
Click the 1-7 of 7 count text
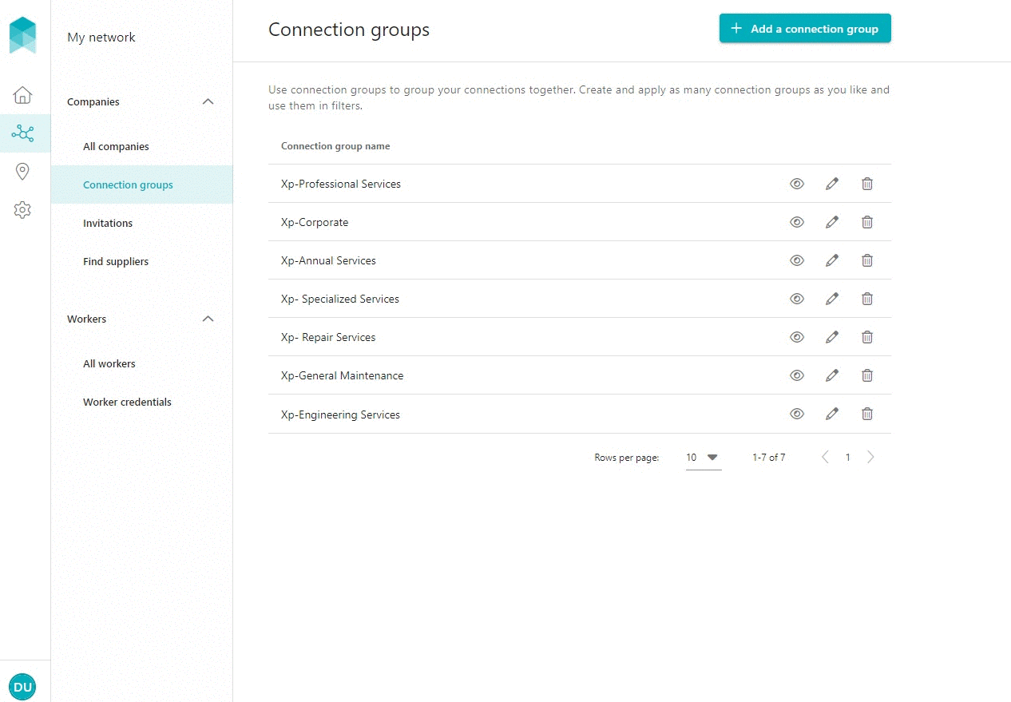768,458
